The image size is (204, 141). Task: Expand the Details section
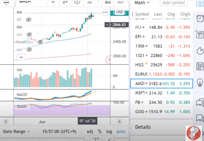(x=143, y=127)
